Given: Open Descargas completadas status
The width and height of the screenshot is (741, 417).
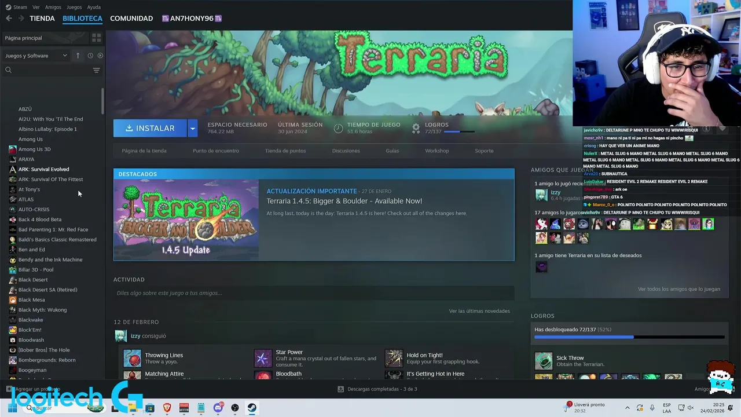Looking at the screenshot, I should point(377,389).
